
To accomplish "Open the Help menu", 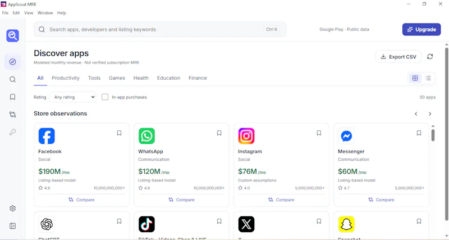I will coord(62,13).
